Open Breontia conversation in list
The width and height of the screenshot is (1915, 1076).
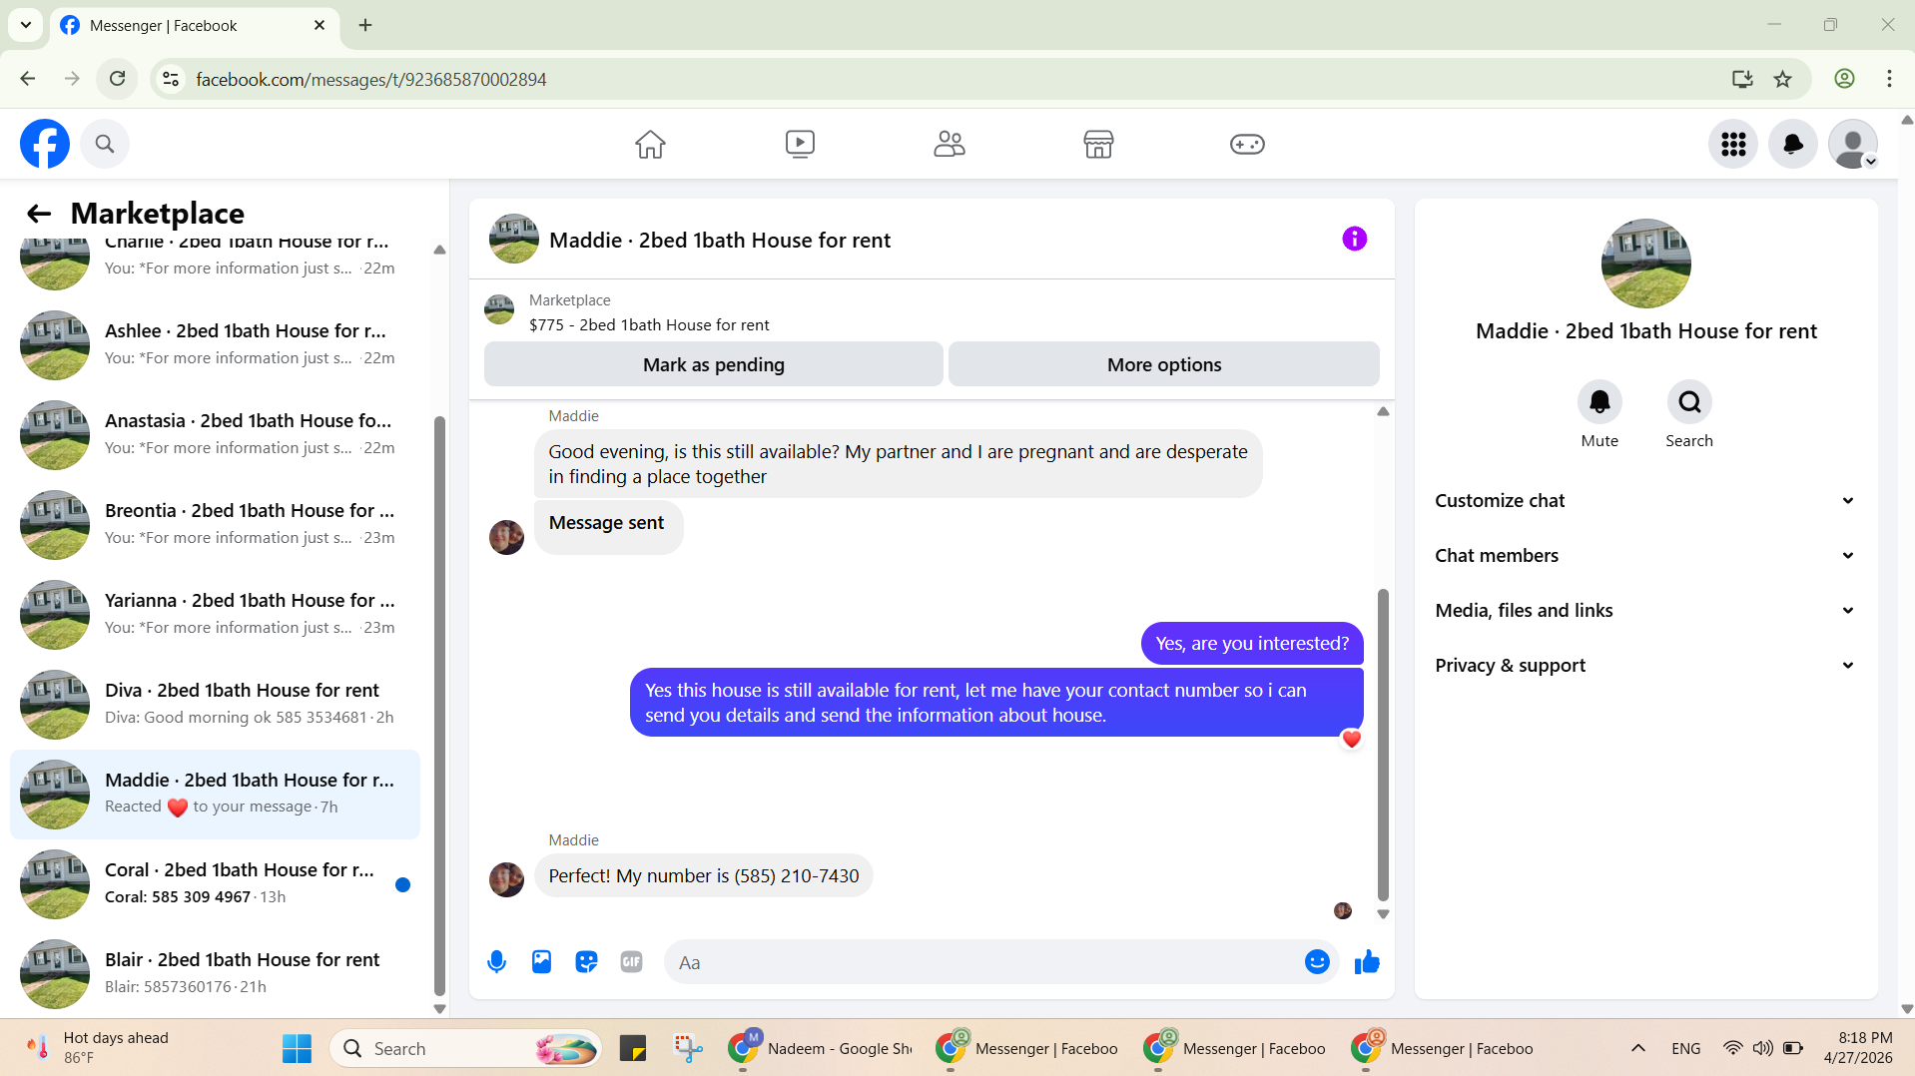point(215,525)
